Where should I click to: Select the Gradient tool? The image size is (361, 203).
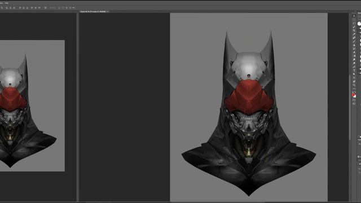(x=354, y=56)
